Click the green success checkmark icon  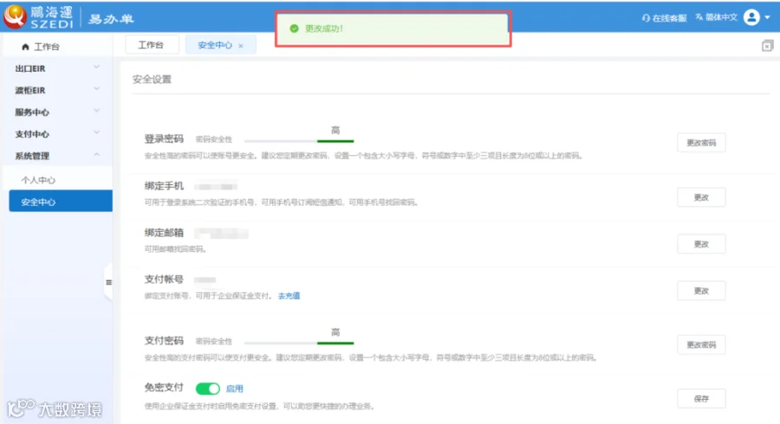pos(294,29)
